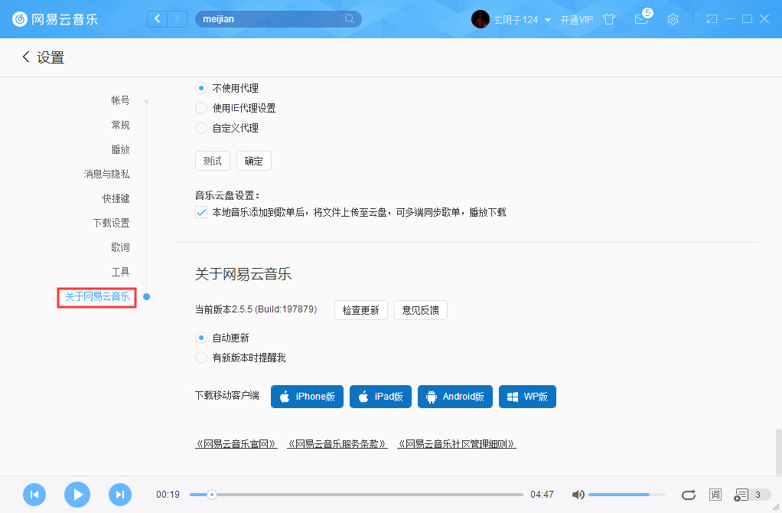Adjust sound via the speaker icon
The height and width of the screenshot is (513, 782).
click(578, 495)
